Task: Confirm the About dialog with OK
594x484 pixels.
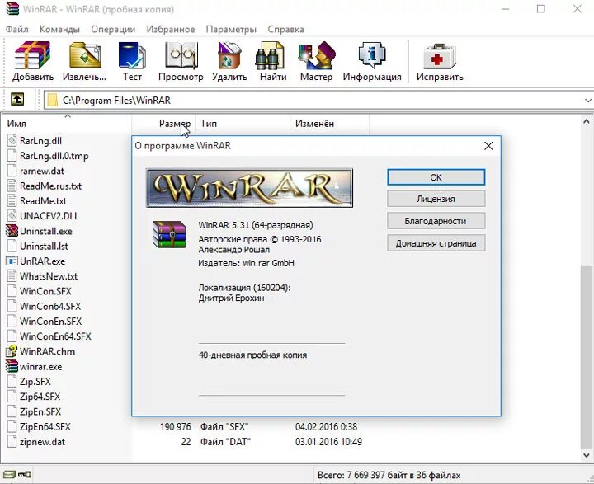Action: click(x=436, y=177)
